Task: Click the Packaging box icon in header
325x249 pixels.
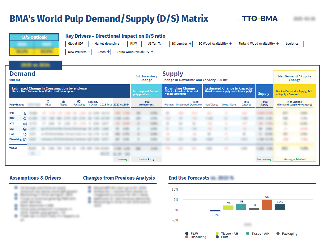Action: coord(79,101)
